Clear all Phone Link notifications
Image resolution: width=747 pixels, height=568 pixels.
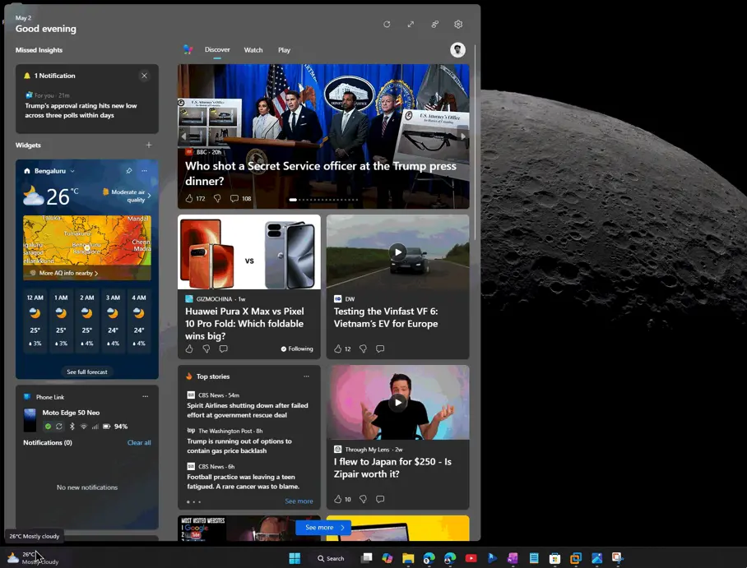point(139,443)
